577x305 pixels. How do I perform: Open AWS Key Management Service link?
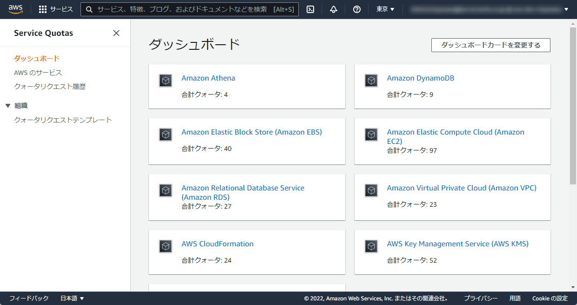tap(458, 244)
